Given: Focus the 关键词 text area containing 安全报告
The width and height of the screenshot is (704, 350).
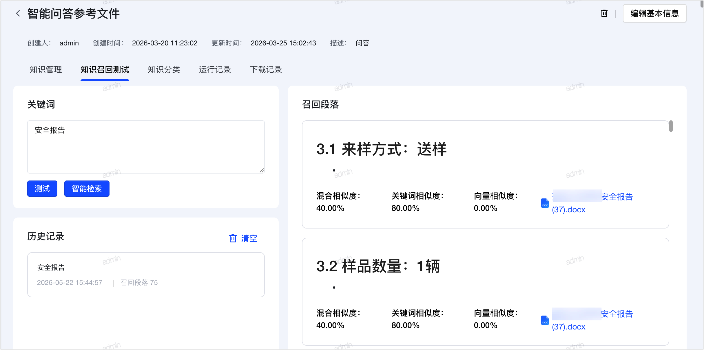Looking at the screenshot, I should click(146, 147).
